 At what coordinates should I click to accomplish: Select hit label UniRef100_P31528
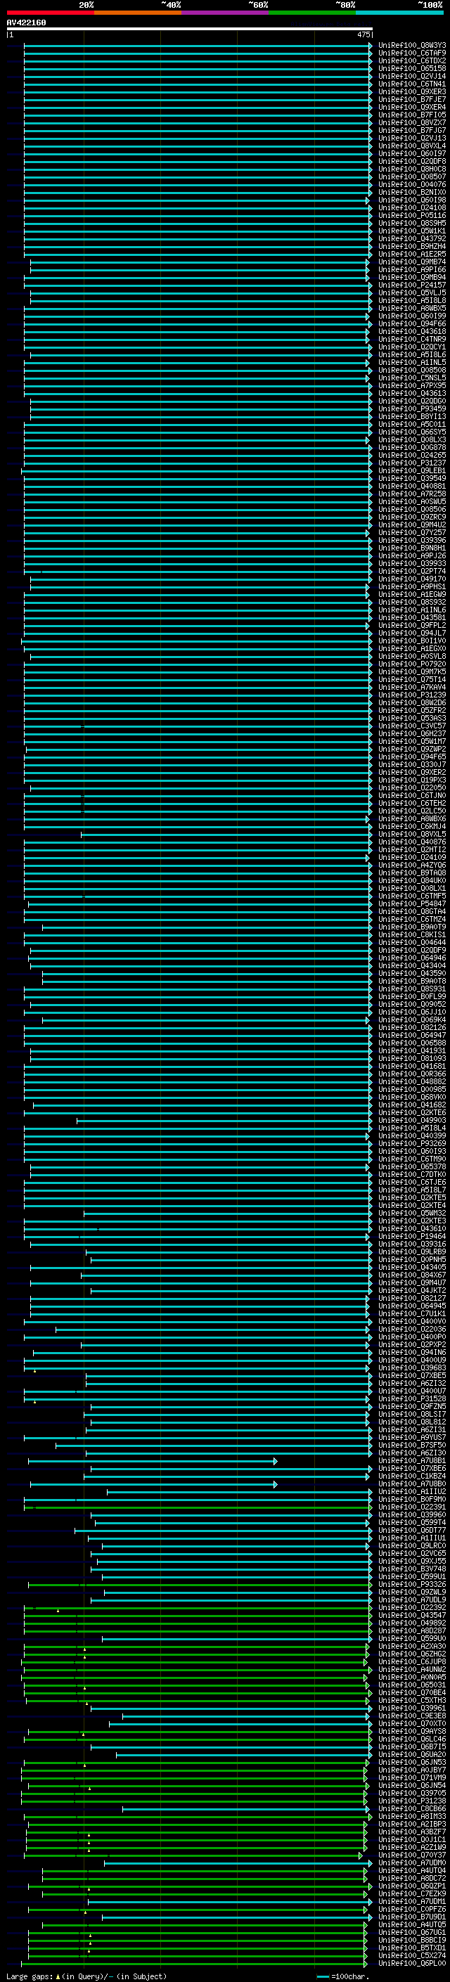coord(412,1398)
